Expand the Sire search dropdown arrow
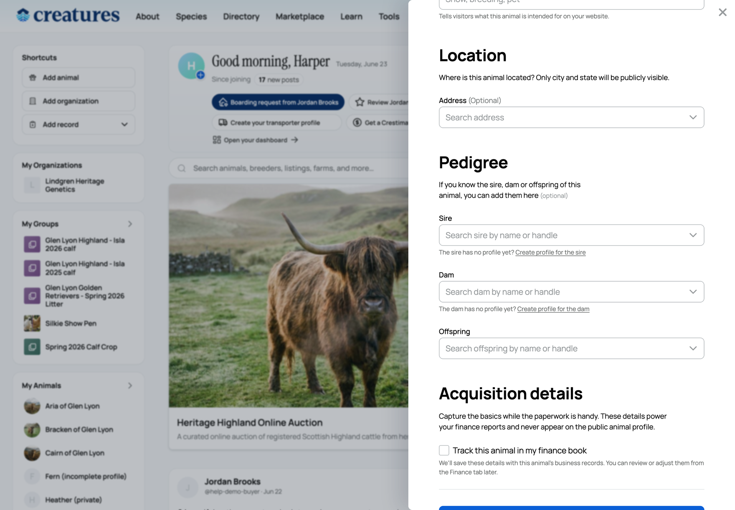Screen dimensions: 735x510 point(693,235)
